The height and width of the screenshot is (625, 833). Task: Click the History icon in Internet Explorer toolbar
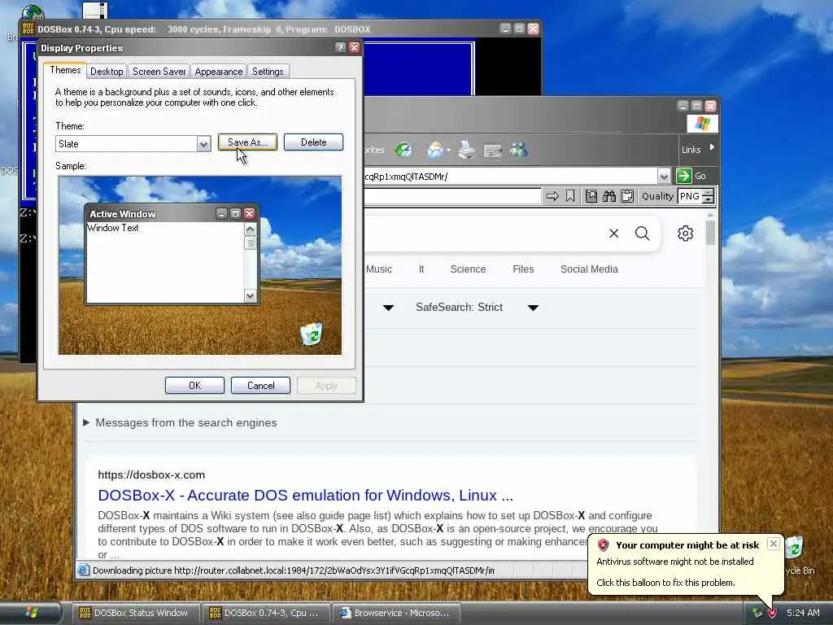[403, 150]
